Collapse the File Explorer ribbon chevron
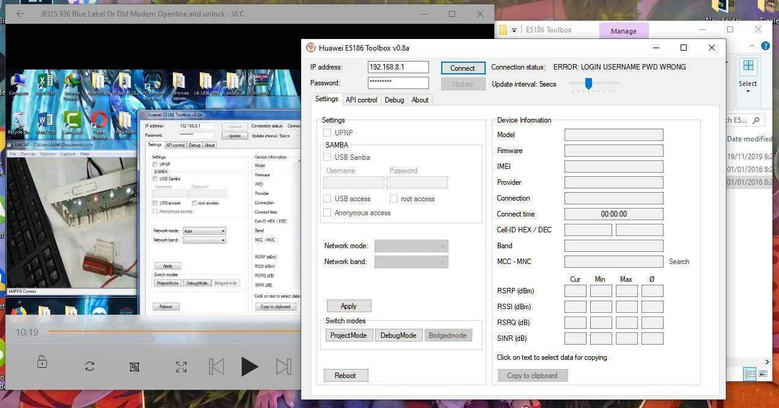The image size is (779, 408). (752, 46)
